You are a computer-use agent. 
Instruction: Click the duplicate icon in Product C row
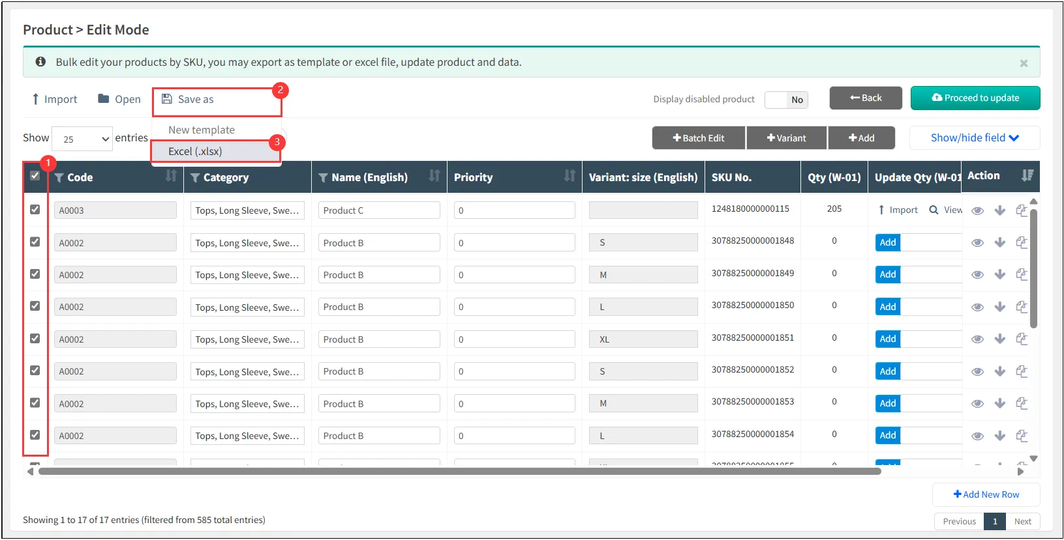coord(1022,210)
